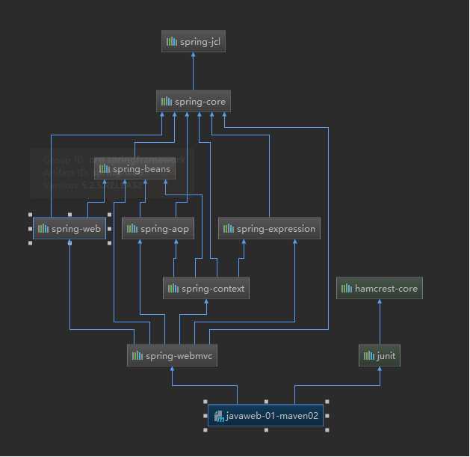Click the spring-core library icon
Viewport: 470px width, 457px height.
coord(167,102)
